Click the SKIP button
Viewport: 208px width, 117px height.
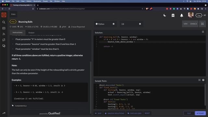coord(98,113)
